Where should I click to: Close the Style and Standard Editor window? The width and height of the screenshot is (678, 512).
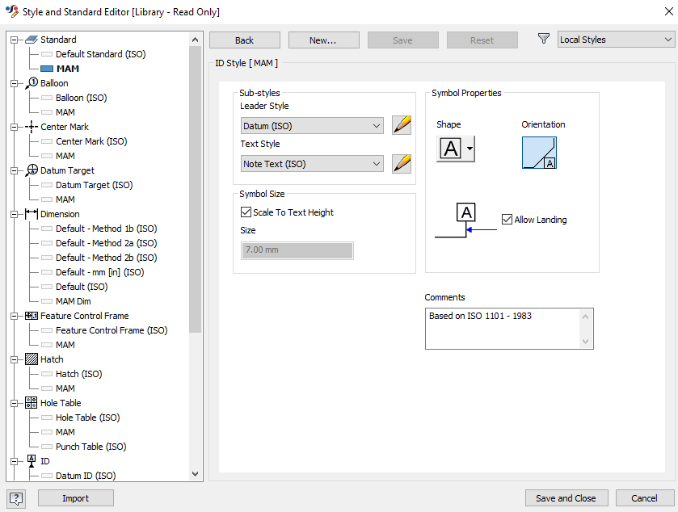point(668,11)
